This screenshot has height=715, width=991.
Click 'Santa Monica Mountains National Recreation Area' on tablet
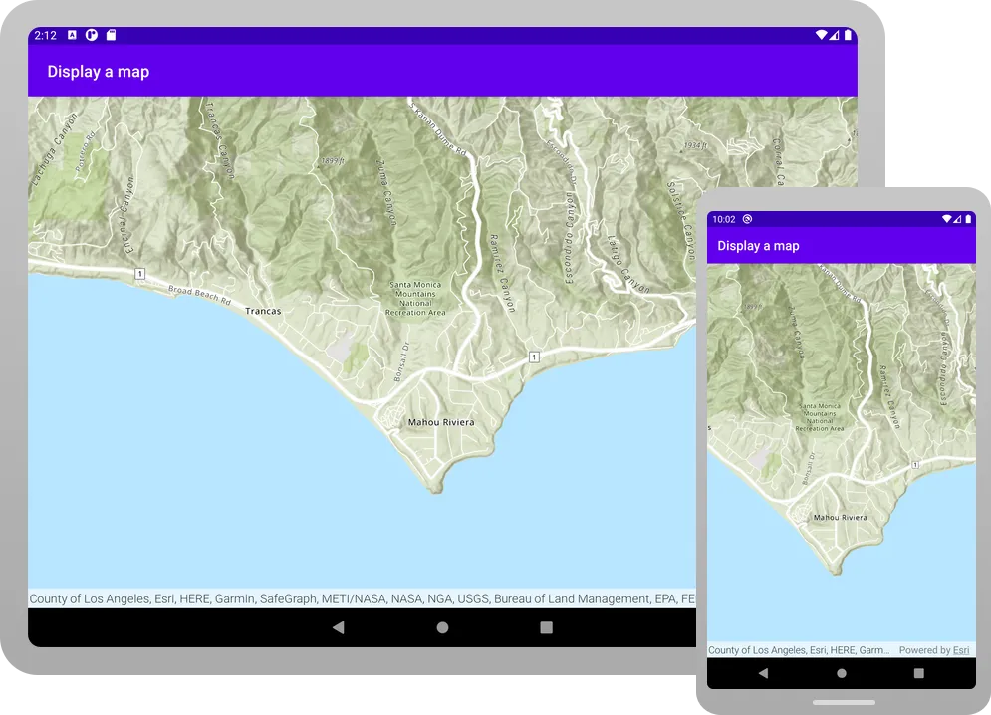point(415,299)
